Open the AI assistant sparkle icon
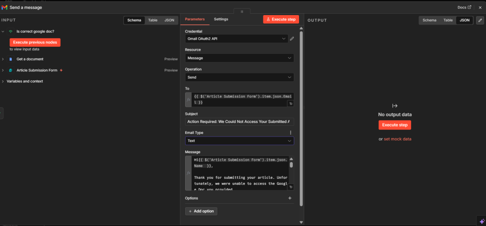486x226 pixels. [x=482, y=221]
